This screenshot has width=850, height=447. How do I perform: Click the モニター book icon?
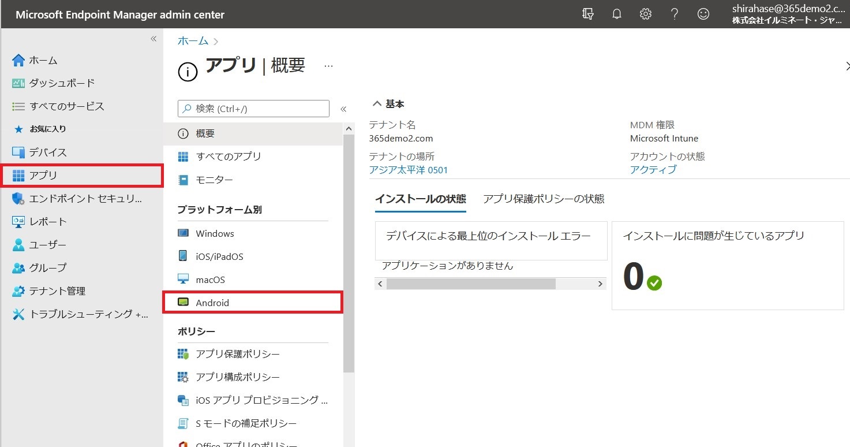[184, 180]
